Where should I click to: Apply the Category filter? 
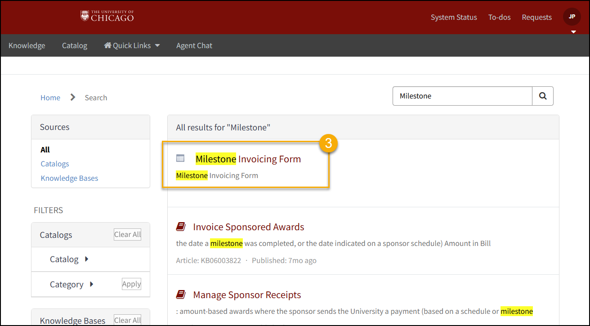pos(131,284)
